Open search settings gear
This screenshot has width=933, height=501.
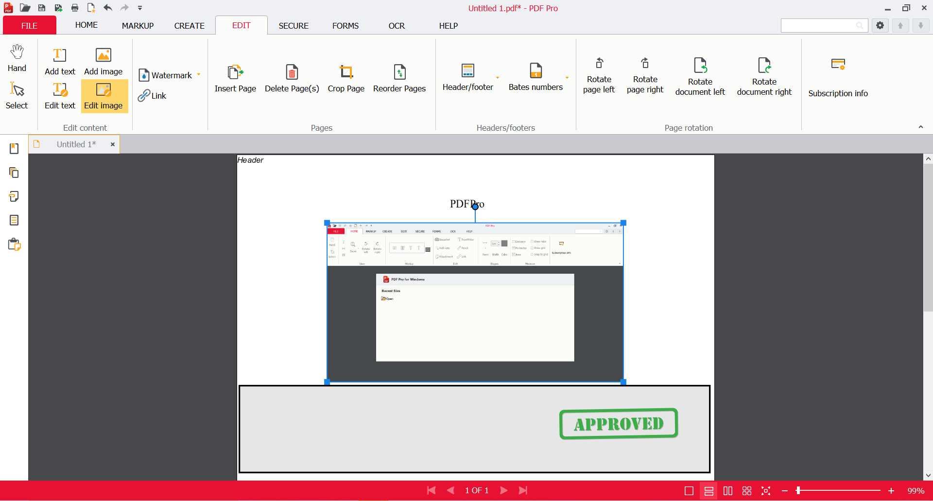(880, 25)
